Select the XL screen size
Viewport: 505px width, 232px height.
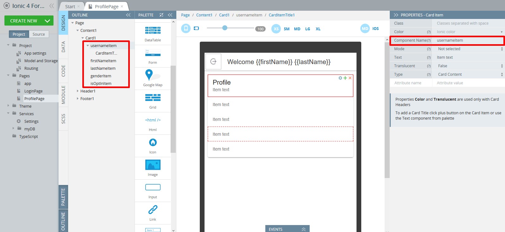pyautogui.click(x=318, y=29)
